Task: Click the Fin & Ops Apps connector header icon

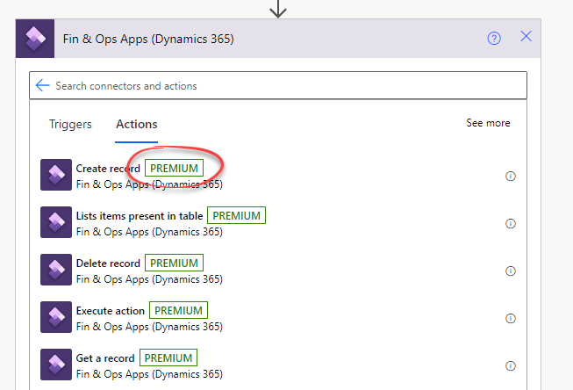Action: coord(35,39)
